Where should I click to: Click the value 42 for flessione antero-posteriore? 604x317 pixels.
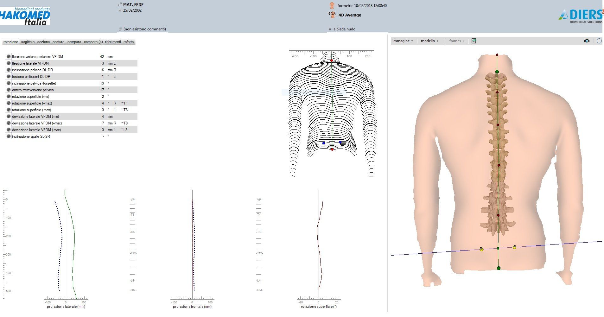[102, 57]
